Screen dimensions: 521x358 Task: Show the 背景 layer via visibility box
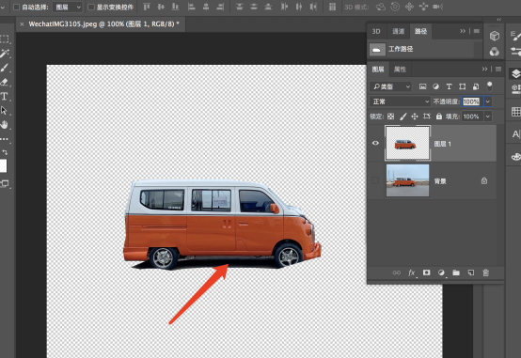click(375, 180)
